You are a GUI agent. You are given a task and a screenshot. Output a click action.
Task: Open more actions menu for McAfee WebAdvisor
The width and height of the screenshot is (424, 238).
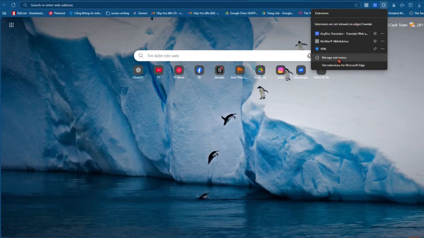[382, 41]
